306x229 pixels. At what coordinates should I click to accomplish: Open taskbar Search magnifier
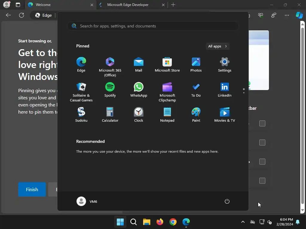coord(134,222)
